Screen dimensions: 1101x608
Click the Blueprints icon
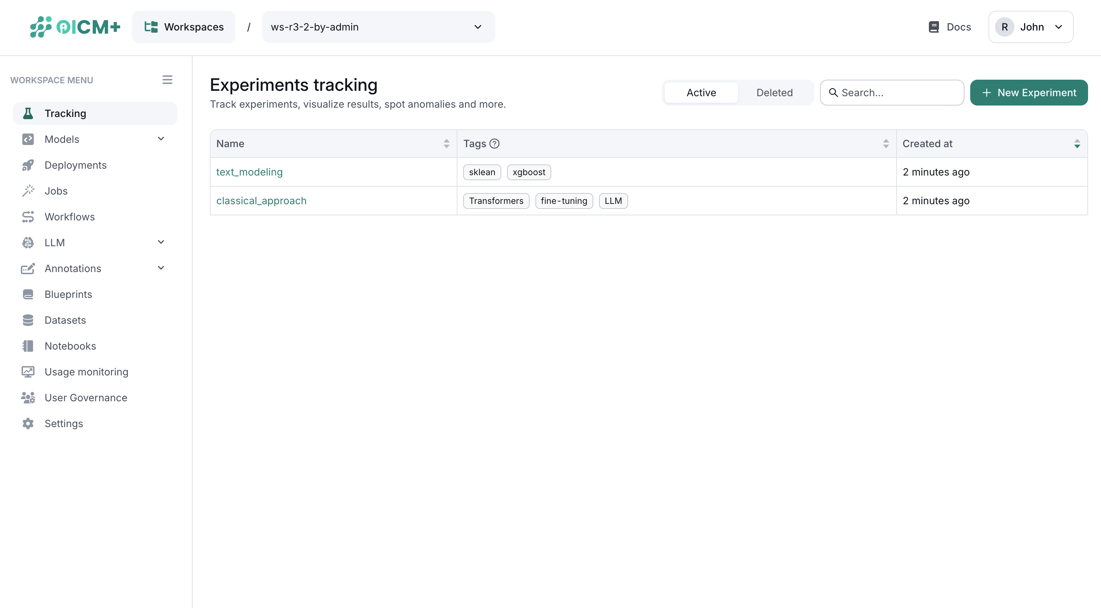pyautogui.click(x=28, y=294)
